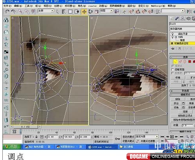Toggle the 3D Snaps icon
This screenshot has height=160, width=195.
(x=132, y=11)
